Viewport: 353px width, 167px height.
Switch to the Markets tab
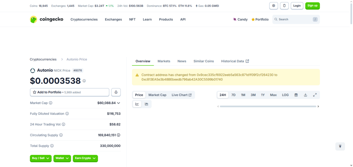pyautogui.click(x=164, y=61)
